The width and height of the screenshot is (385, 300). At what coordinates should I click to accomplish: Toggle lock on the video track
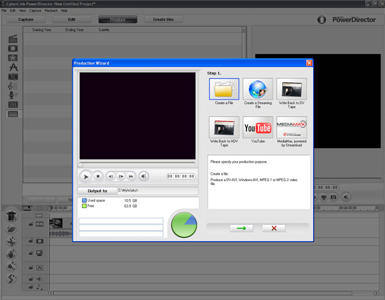coord(31,224)
